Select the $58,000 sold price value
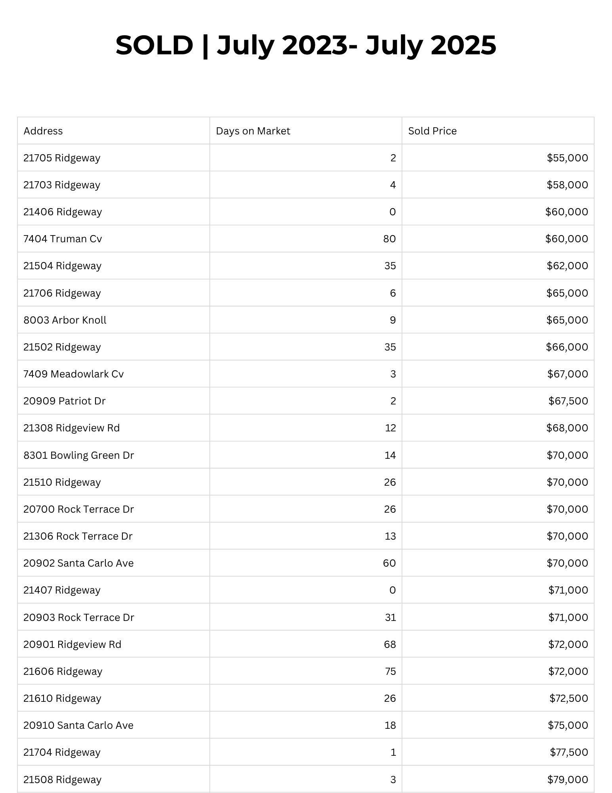The width and height of the screenshot is (612, 793). coord(567,185)
